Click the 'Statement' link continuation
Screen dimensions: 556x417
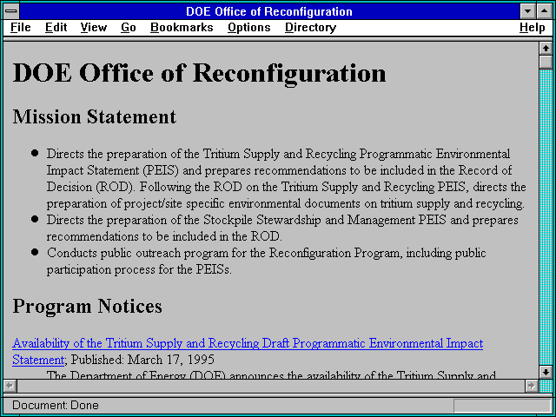(38, 360)
